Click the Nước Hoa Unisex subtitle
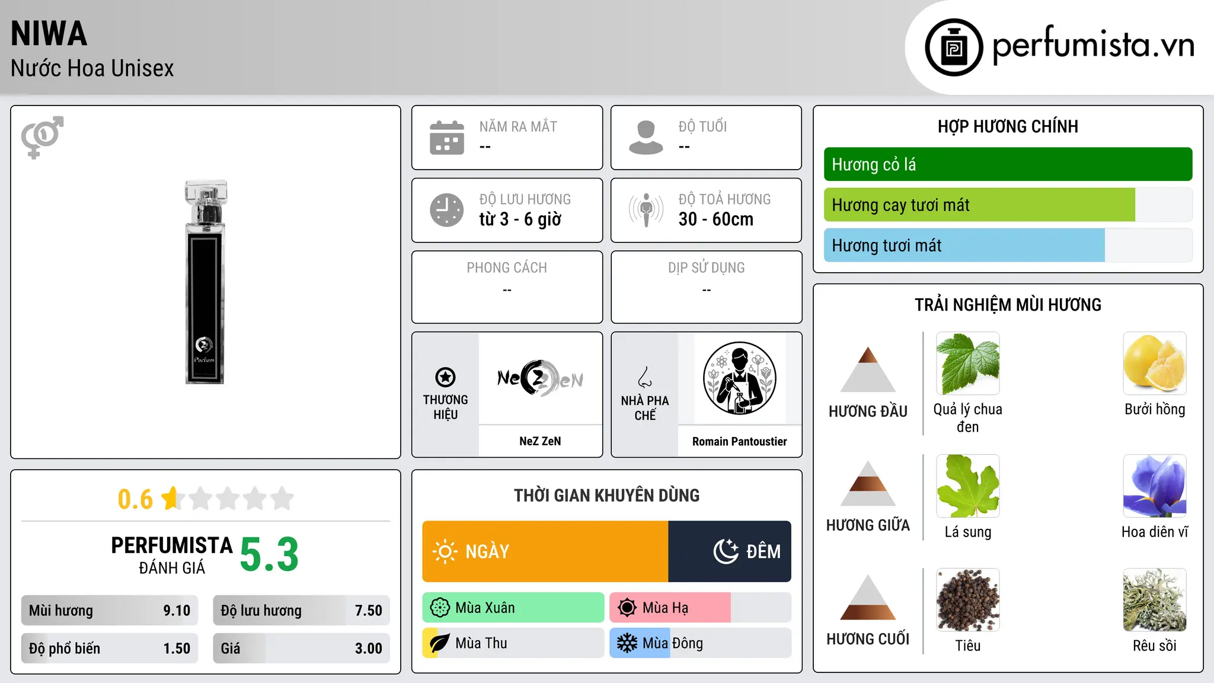1214x683 pixels. point(92,69)
